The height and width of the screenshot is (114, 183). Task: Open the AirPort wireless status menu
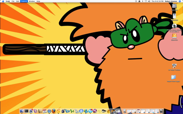coord(146,1)
